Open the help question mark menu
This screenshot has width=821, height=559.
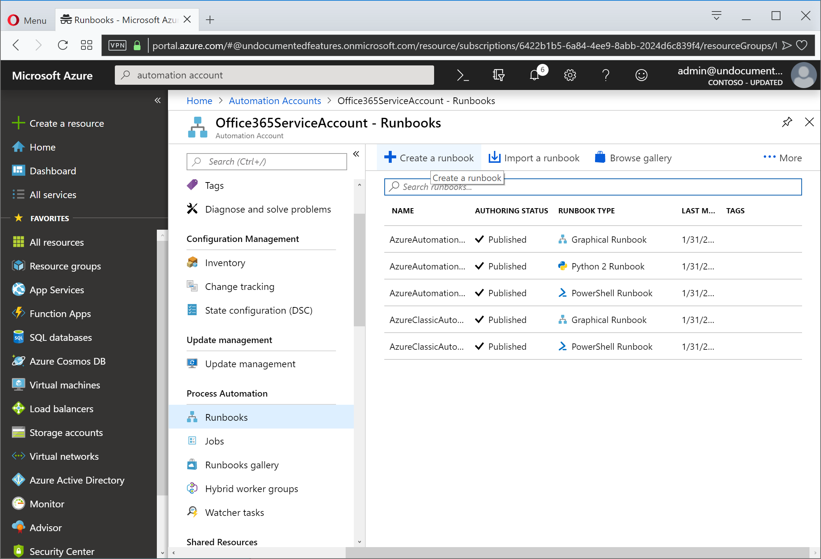coord(606,75)
